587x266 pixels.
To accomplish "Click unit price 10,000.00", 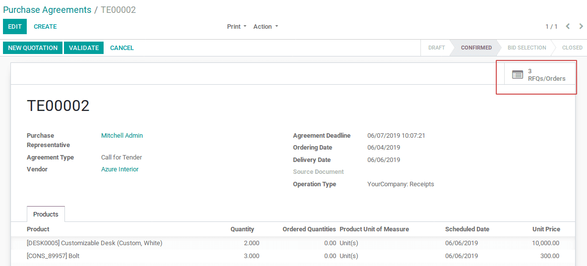I will (x=545, y=243).
